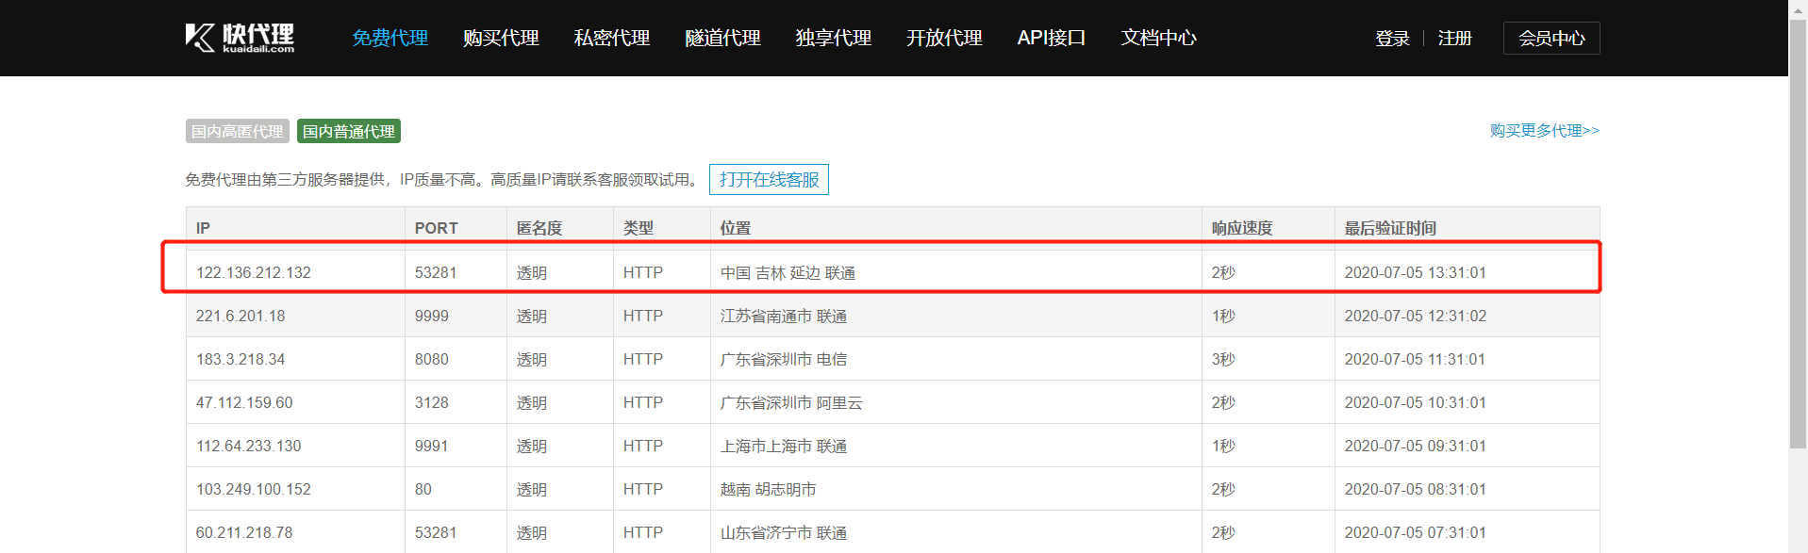This screenshot has width=1808, height=553.
Task: Select IP 122.136.212.132
Action: pos(254,272)
